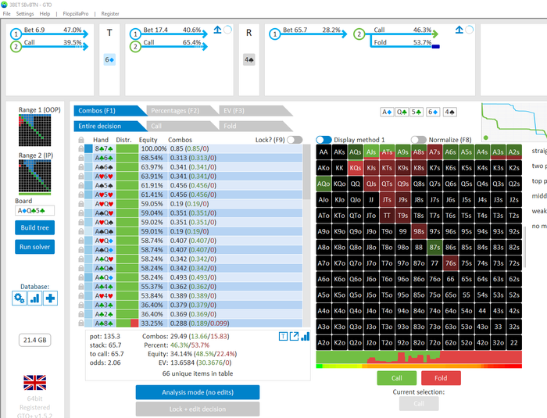Select TT cell in range matrix
The width and height of the screenshot is (547, 418).
387,216
